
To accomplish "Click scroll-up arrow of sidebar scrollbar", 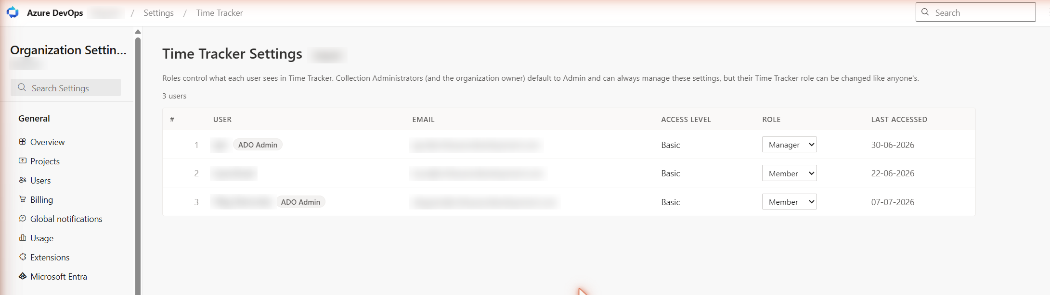I will pos(138,32).
